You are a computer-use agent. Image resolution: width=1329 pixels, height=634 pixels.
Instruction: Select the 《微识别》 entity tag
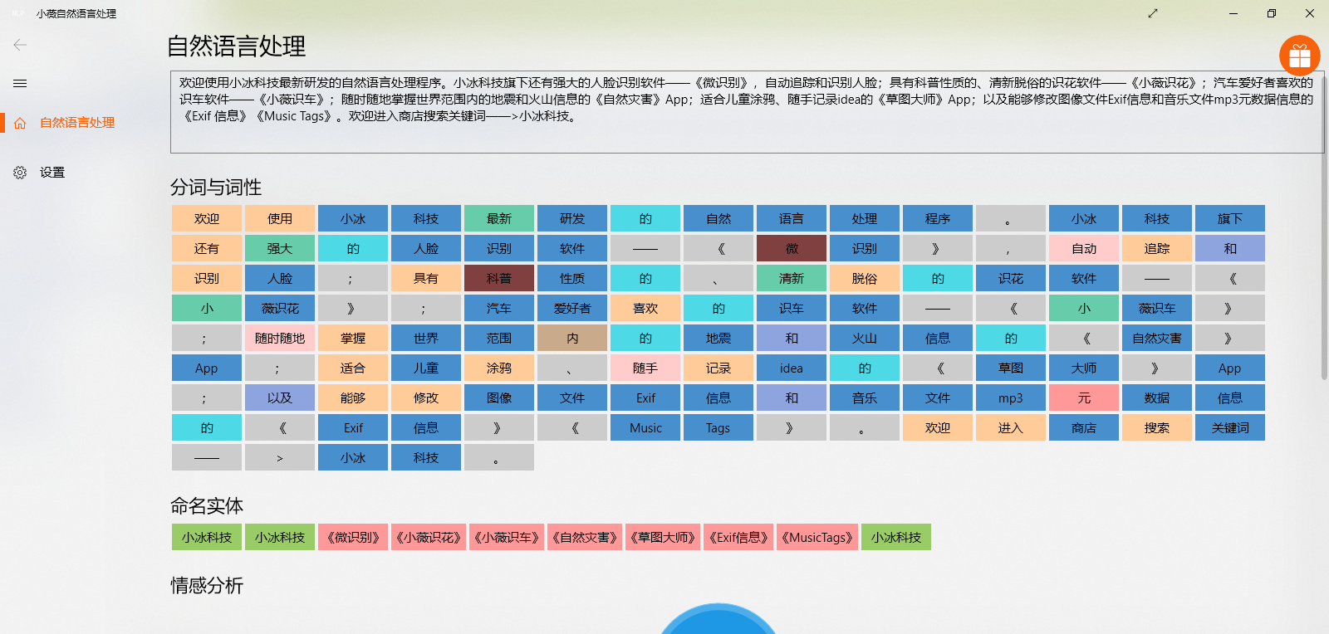coord(353,537)
